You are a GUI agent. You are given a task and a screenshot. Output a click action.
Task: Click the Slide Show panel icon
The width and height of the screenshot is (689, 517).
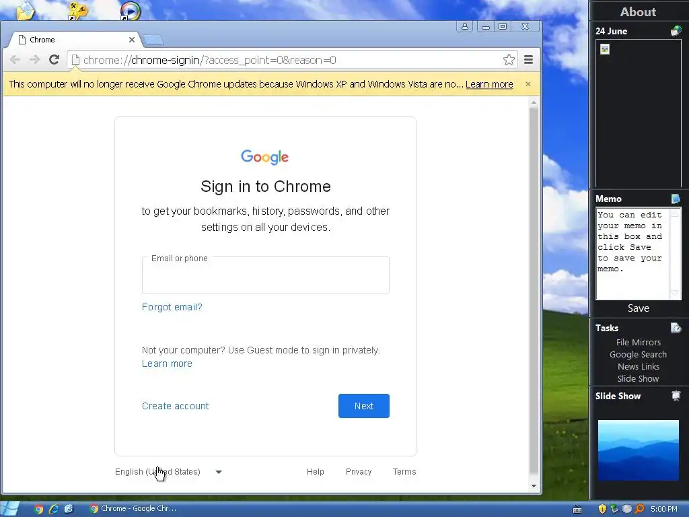tap(676, 396)
